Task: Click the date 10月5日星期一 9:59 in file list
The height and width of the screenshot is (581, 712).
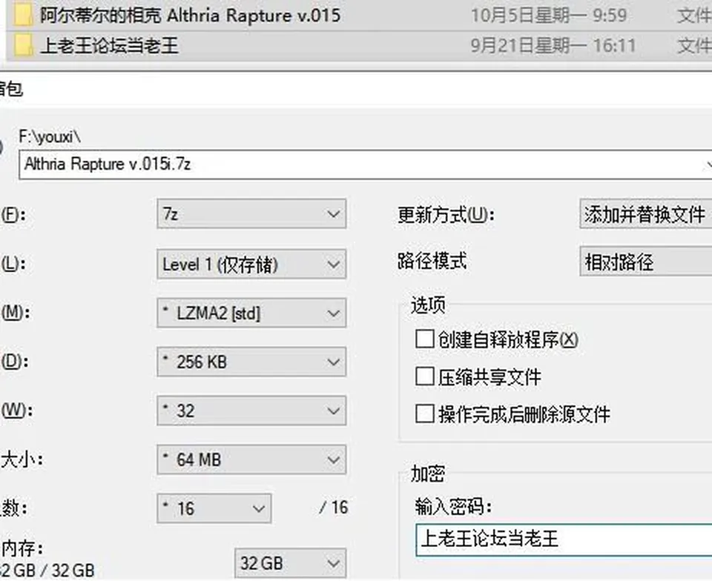Action: tap(549, 16)
